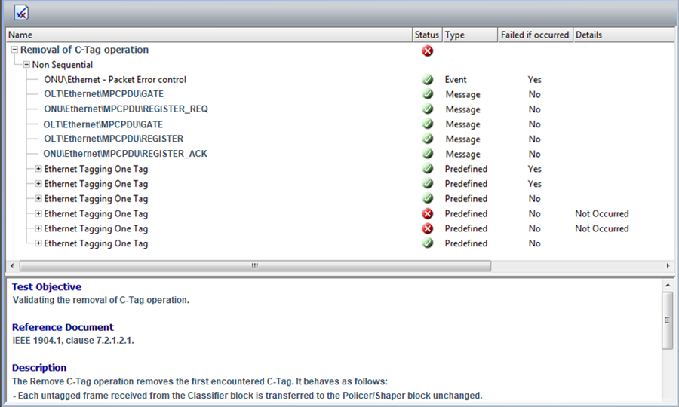Click green check status of Packet Error control
The width and height of the screenshot is (679, 407).
click(x=428, y=80)
